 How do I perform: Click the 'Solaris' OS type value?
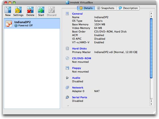(98, 21)
